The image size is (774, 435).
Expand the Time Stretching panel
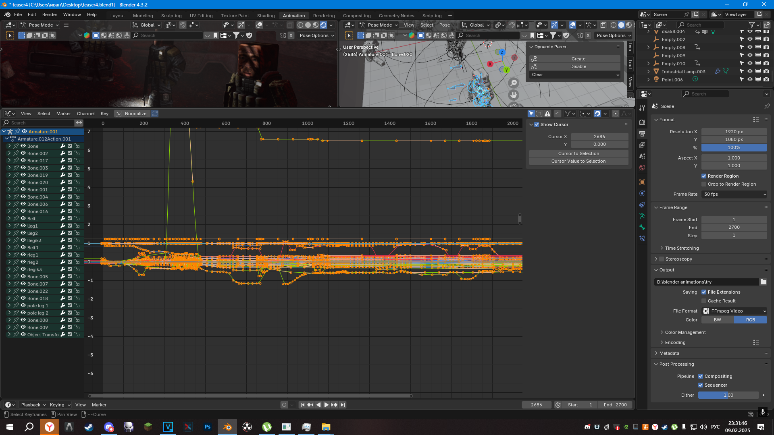point(682,248)
